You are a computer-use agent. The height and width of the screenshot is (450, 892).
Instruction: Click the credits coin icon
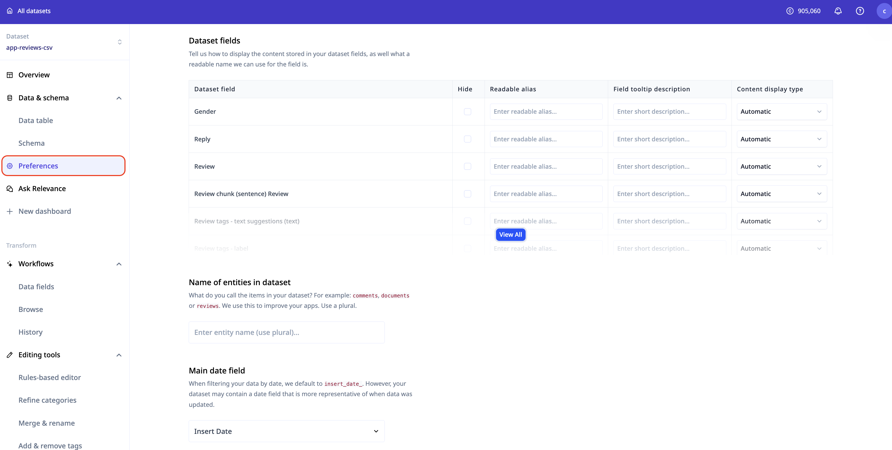(x=789, y=11)
